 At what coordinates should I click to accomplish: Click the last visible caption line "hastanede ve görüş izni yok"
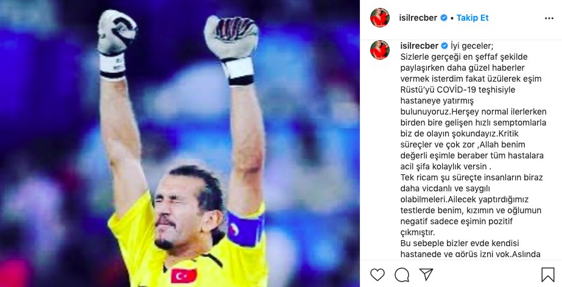coord(455,254)
